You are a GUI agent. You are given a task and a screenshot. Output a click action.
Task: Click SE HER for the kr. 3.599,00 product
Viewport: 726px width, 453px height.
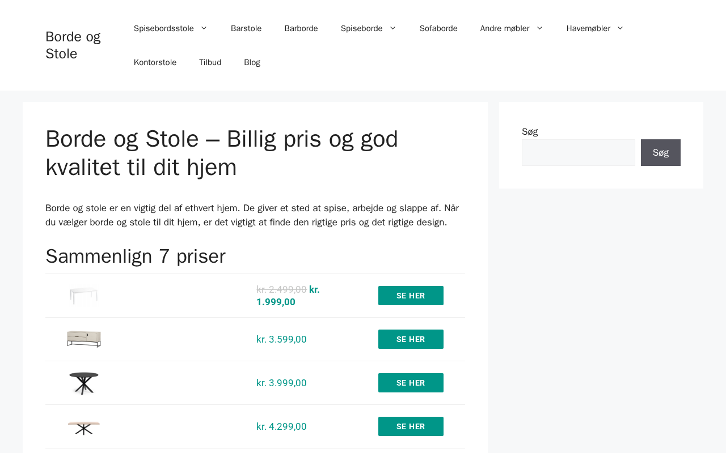click(x=411, y=339)
